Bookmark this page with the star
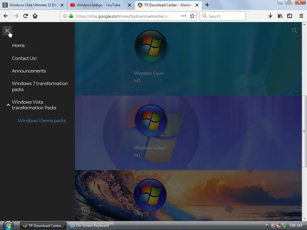Viewport: 307px width, 230px height. (192, 16)
